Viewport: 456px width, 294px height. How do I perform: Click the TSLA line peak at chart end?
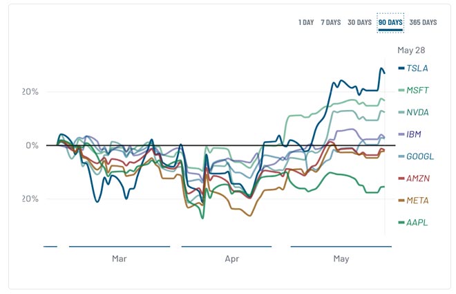[x=381, y=68]
